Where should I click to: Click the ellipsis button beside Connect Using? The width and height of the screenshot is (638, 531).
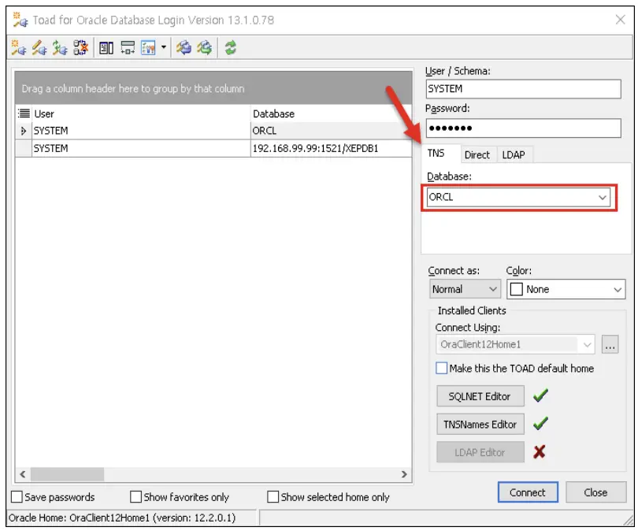pos(610,345)
